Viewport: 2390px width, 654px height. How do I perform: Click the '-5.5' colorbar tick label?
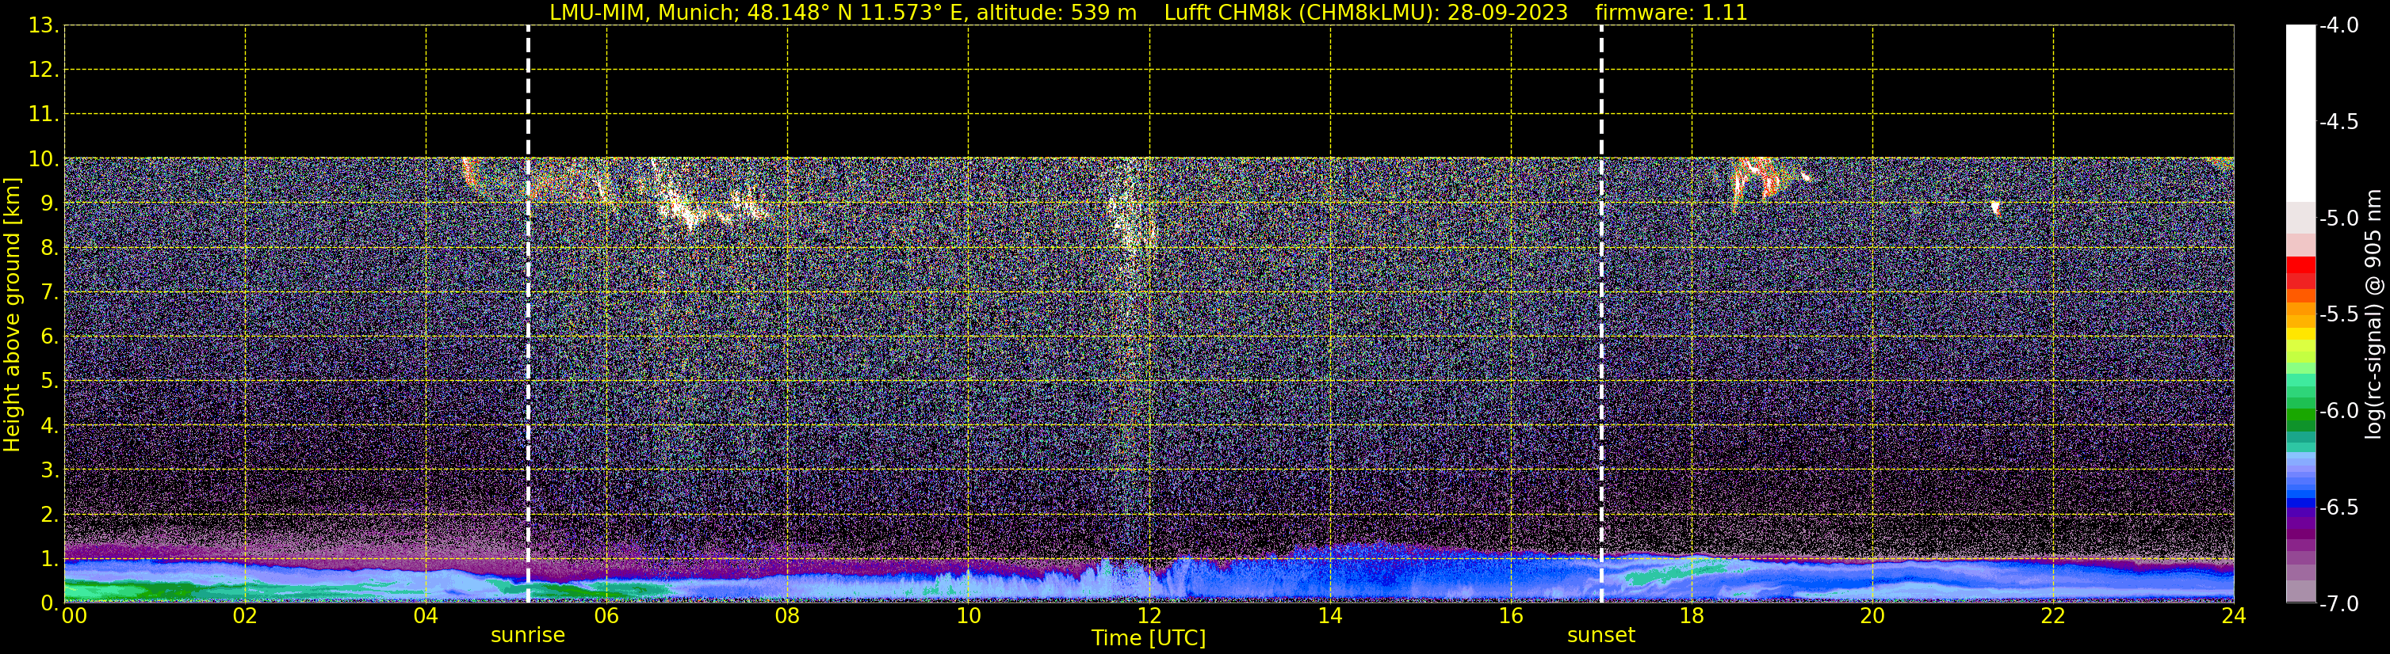[x=2338, y=315]
